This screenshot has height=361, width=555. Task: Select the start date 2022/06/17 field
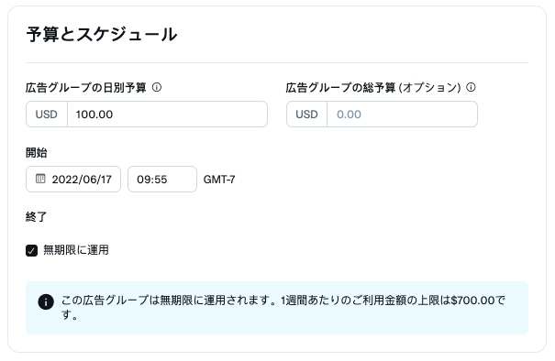pos(73,180)
